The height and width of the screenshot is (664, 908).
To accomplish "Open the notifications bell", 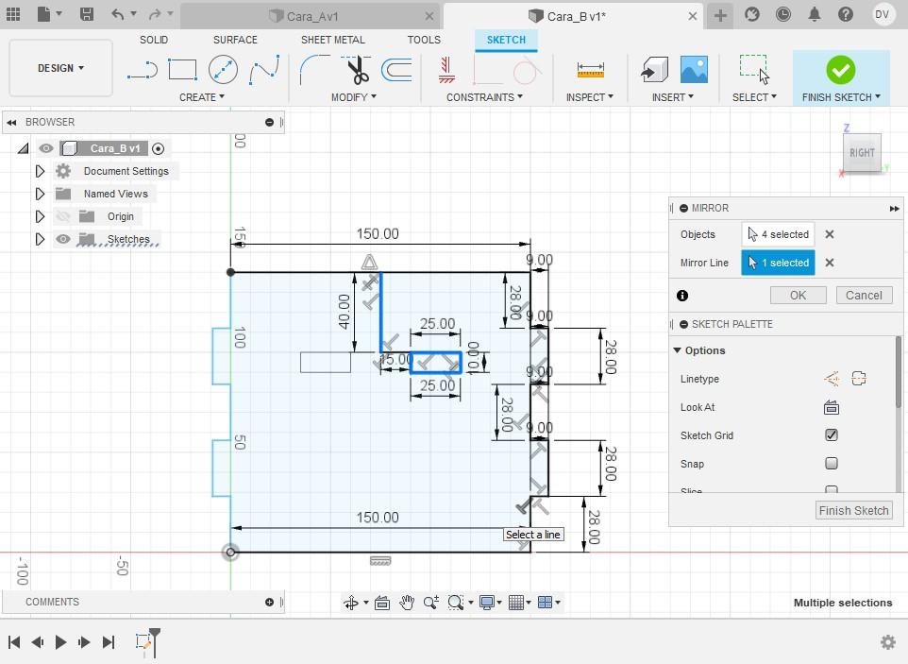I will (x=815, y=14).
